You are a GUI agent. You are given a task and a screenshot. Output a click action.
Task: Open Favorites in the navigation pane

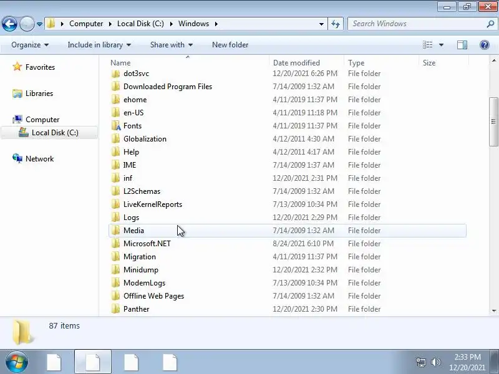pyautogui.click(x=40, y=67)
